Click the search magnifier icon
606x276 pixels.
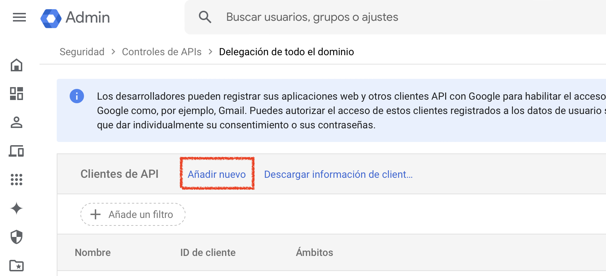(x=205, y=17)
